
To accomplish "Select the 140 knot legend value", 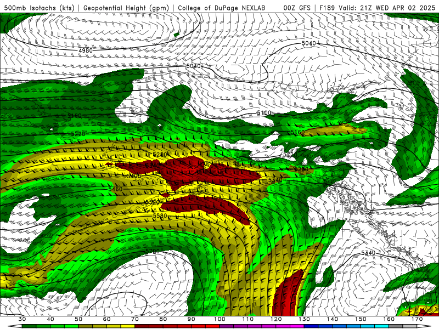I will click(333, 319).
